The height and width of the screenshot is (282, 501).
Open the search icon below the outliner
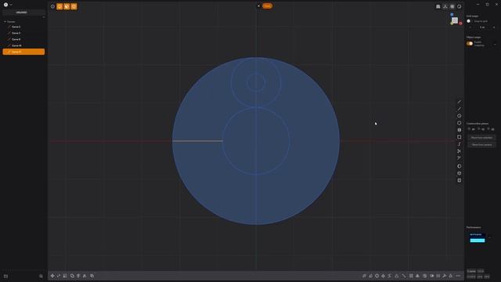[41, 277]
